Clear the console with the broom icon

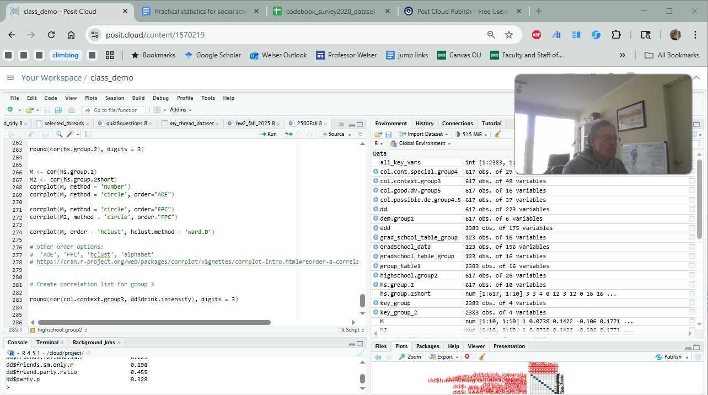tap(360, 353)
